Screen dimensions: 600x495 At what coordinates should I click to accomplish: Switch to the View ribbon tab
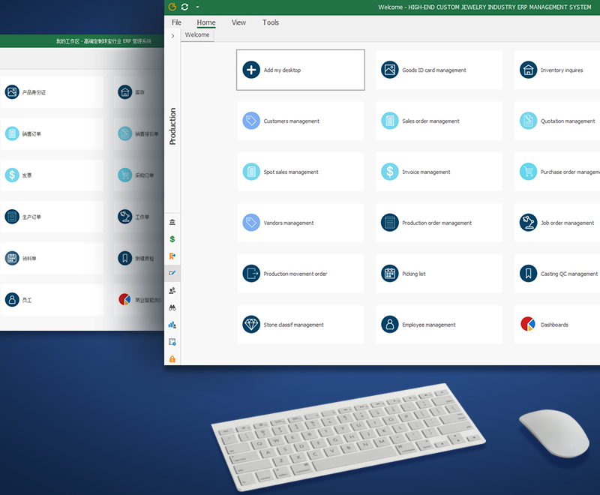[238, 22]
